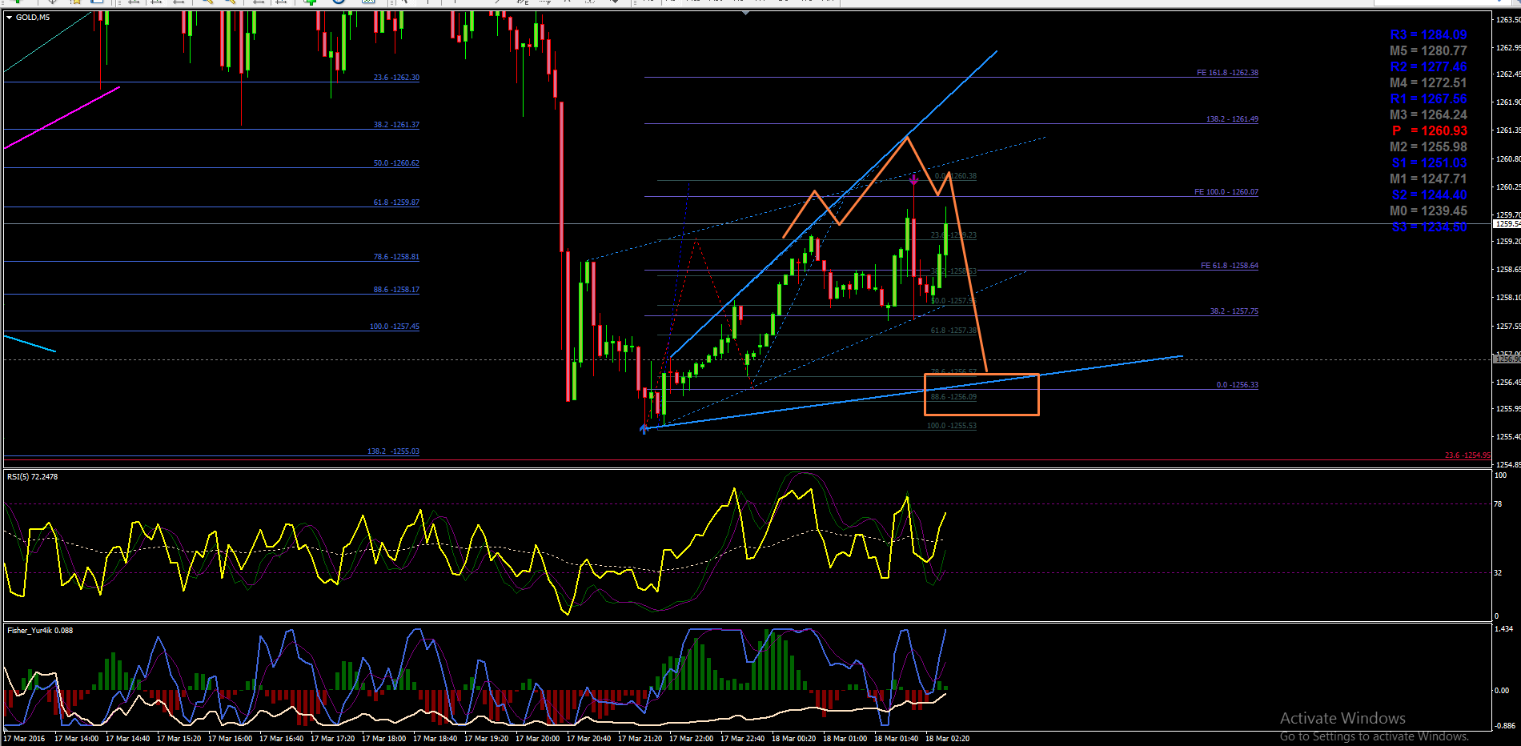
Task: Select pivot level M1 = 1247.71
Action: pyautogui.click(x=1428, y=179)
